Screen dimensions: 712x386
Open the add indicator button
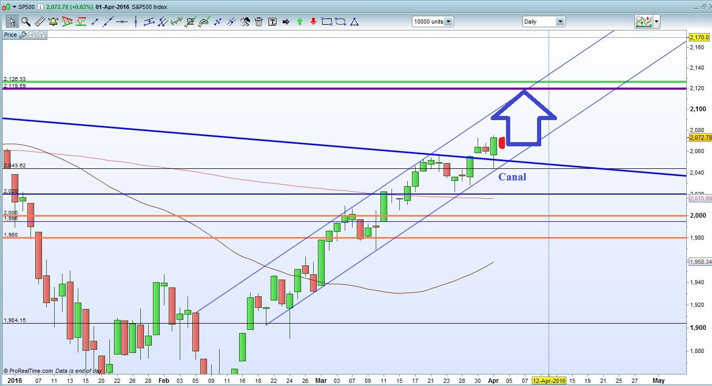(x=644, y=22)
